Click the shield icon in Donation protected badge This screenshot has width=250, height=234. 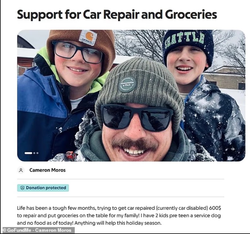(x=22, y=188)
